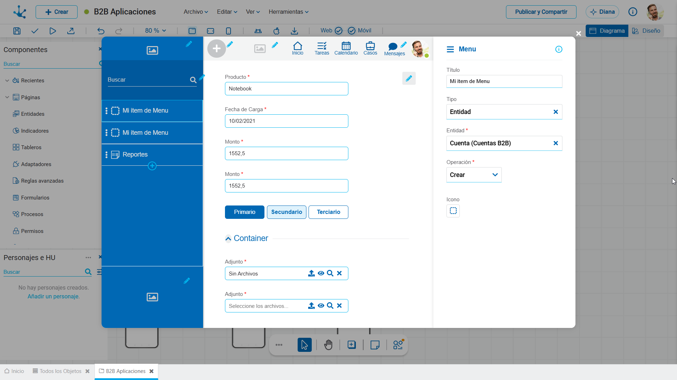
Task: Open the Ver menu
Action: (x=253, y=12)
